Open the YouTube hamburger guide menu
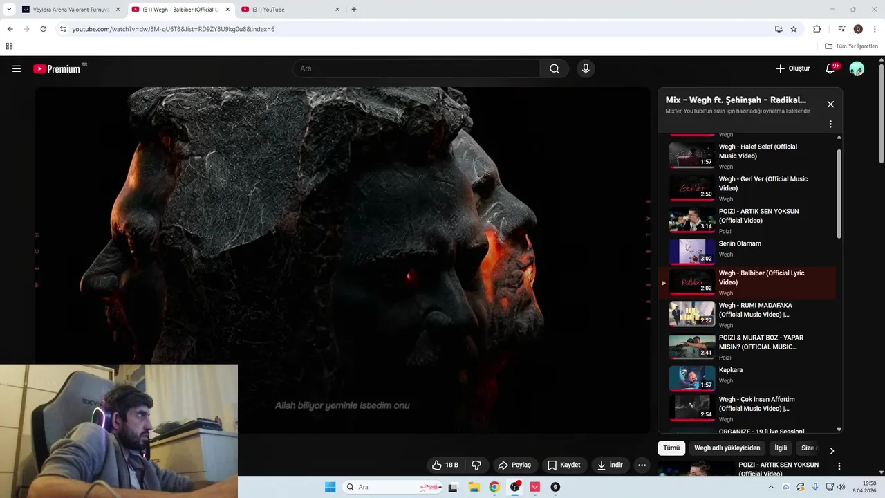This screenshot has height=498, width=885. pos(17,68)
